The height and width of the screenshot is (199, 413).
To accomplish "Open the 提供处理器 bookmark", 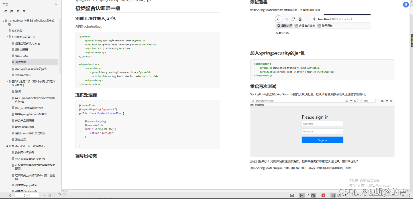I will tap(22, 50).
